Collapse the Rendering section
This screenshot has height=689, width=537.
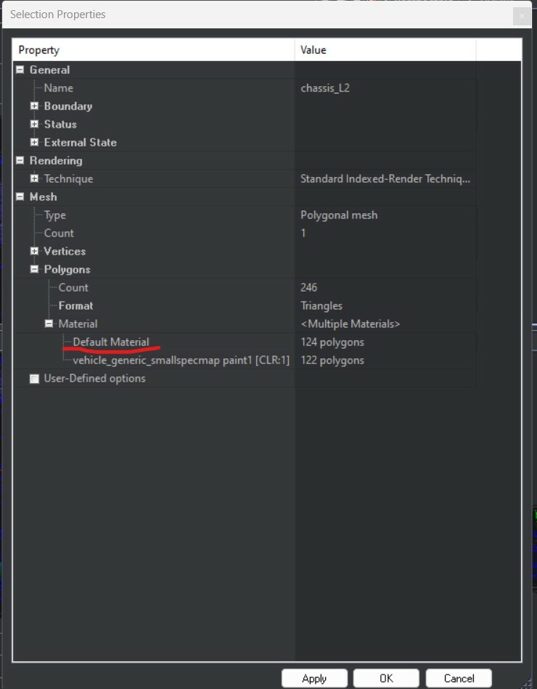(20, 160)
